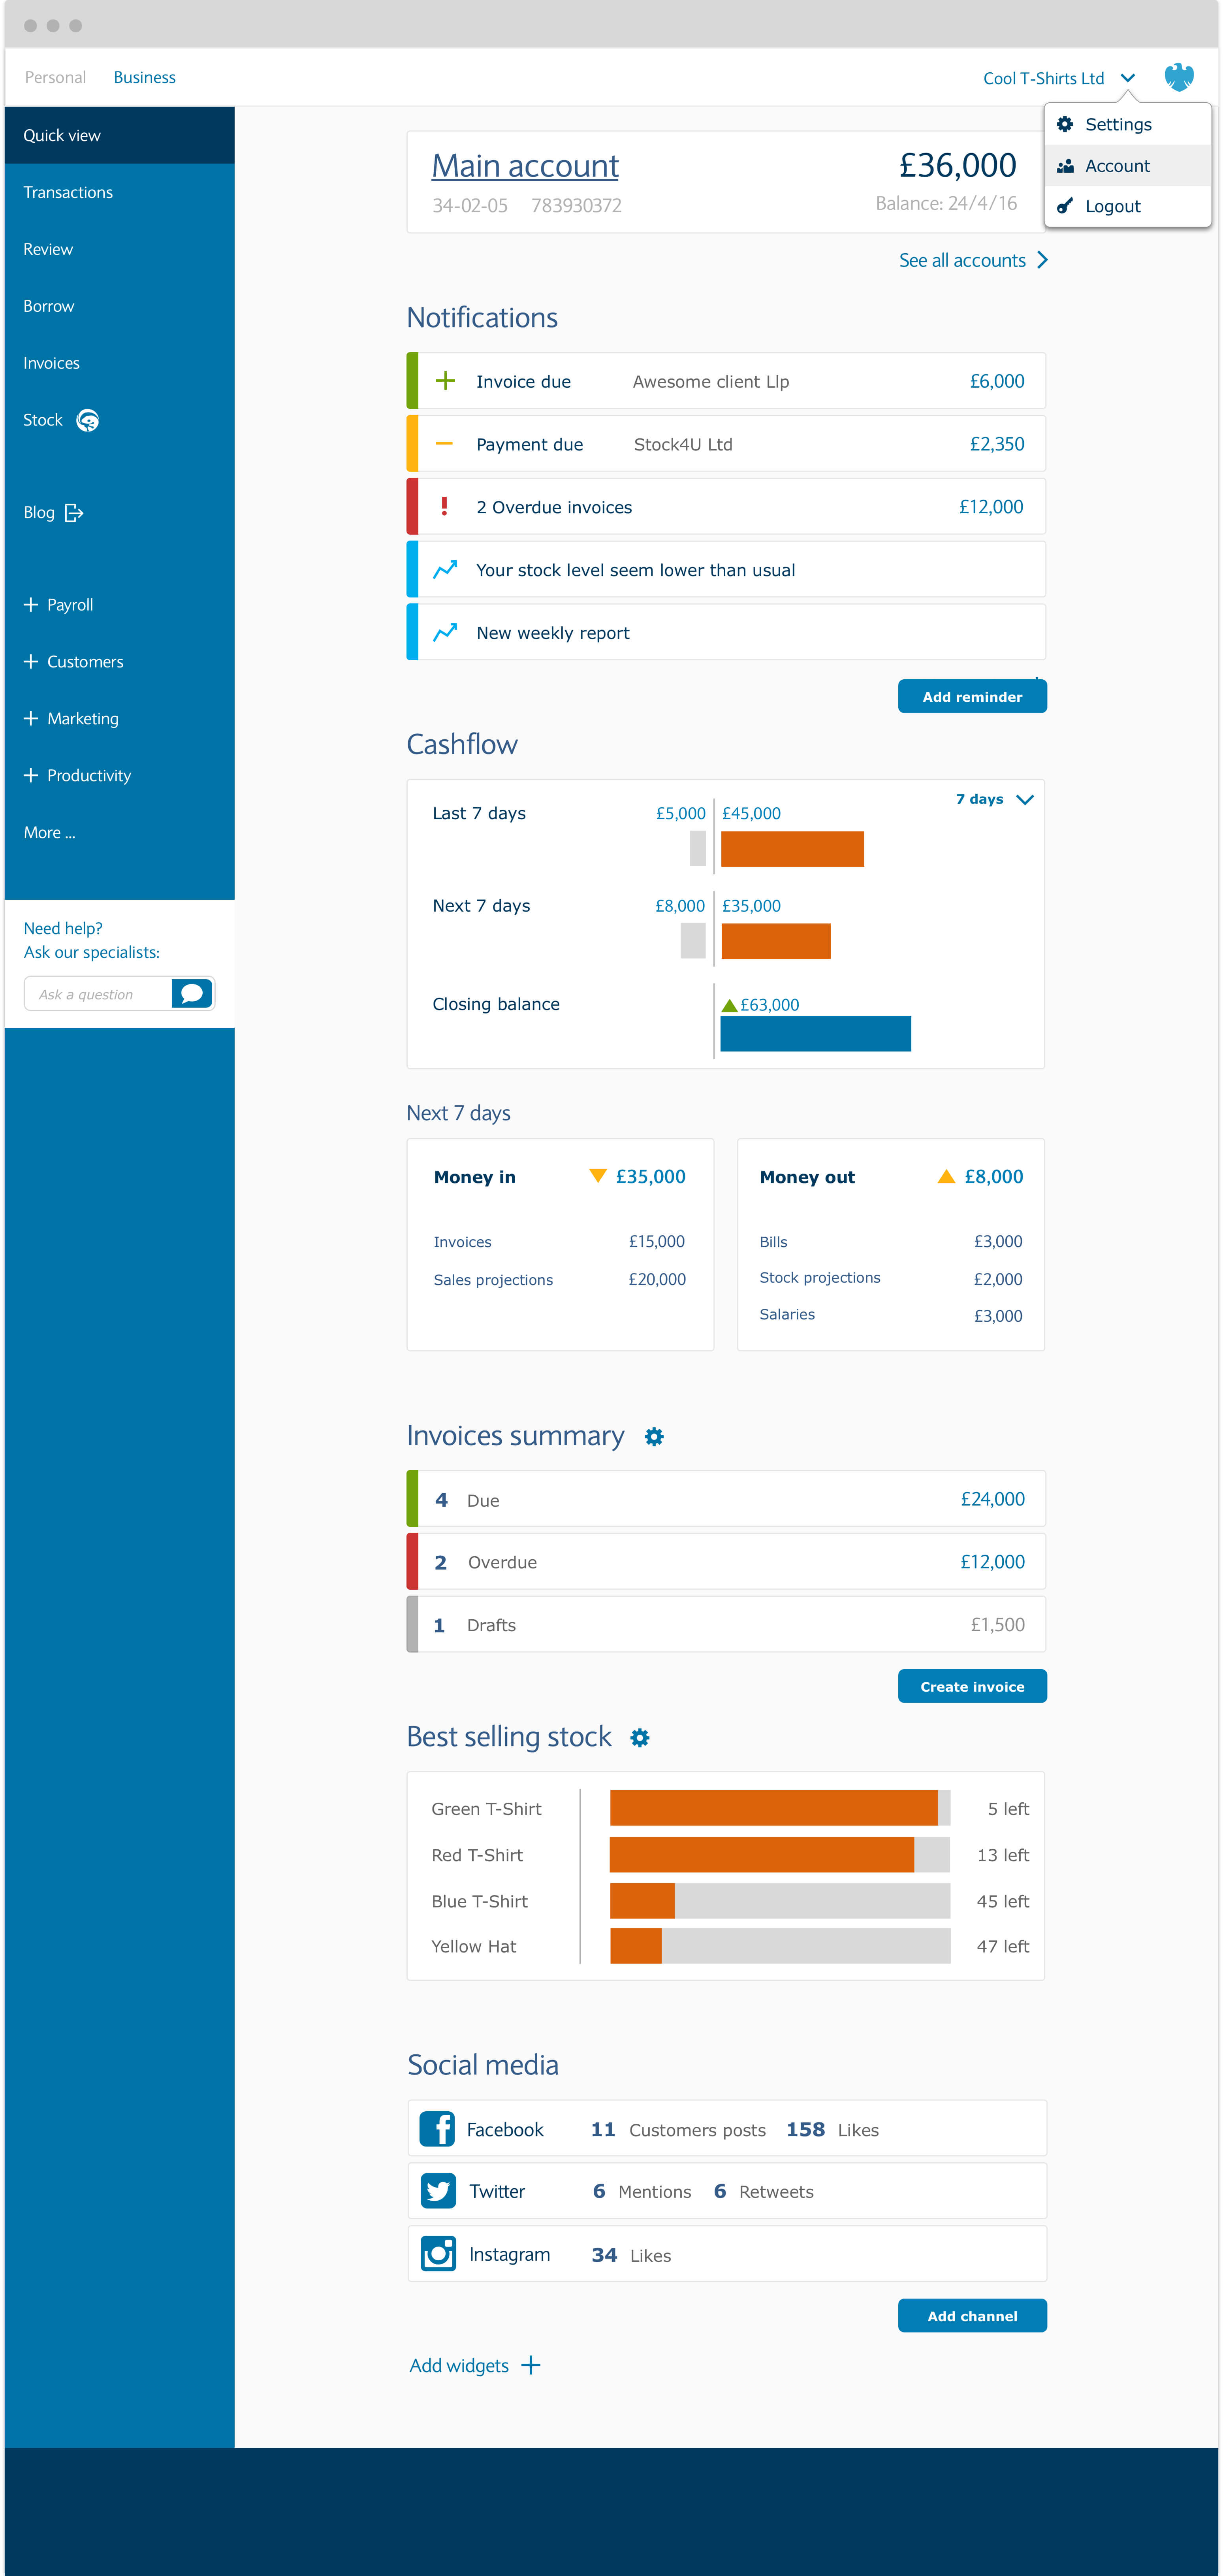Click the yellow down triangle by Money in

tap(598, 1176)
